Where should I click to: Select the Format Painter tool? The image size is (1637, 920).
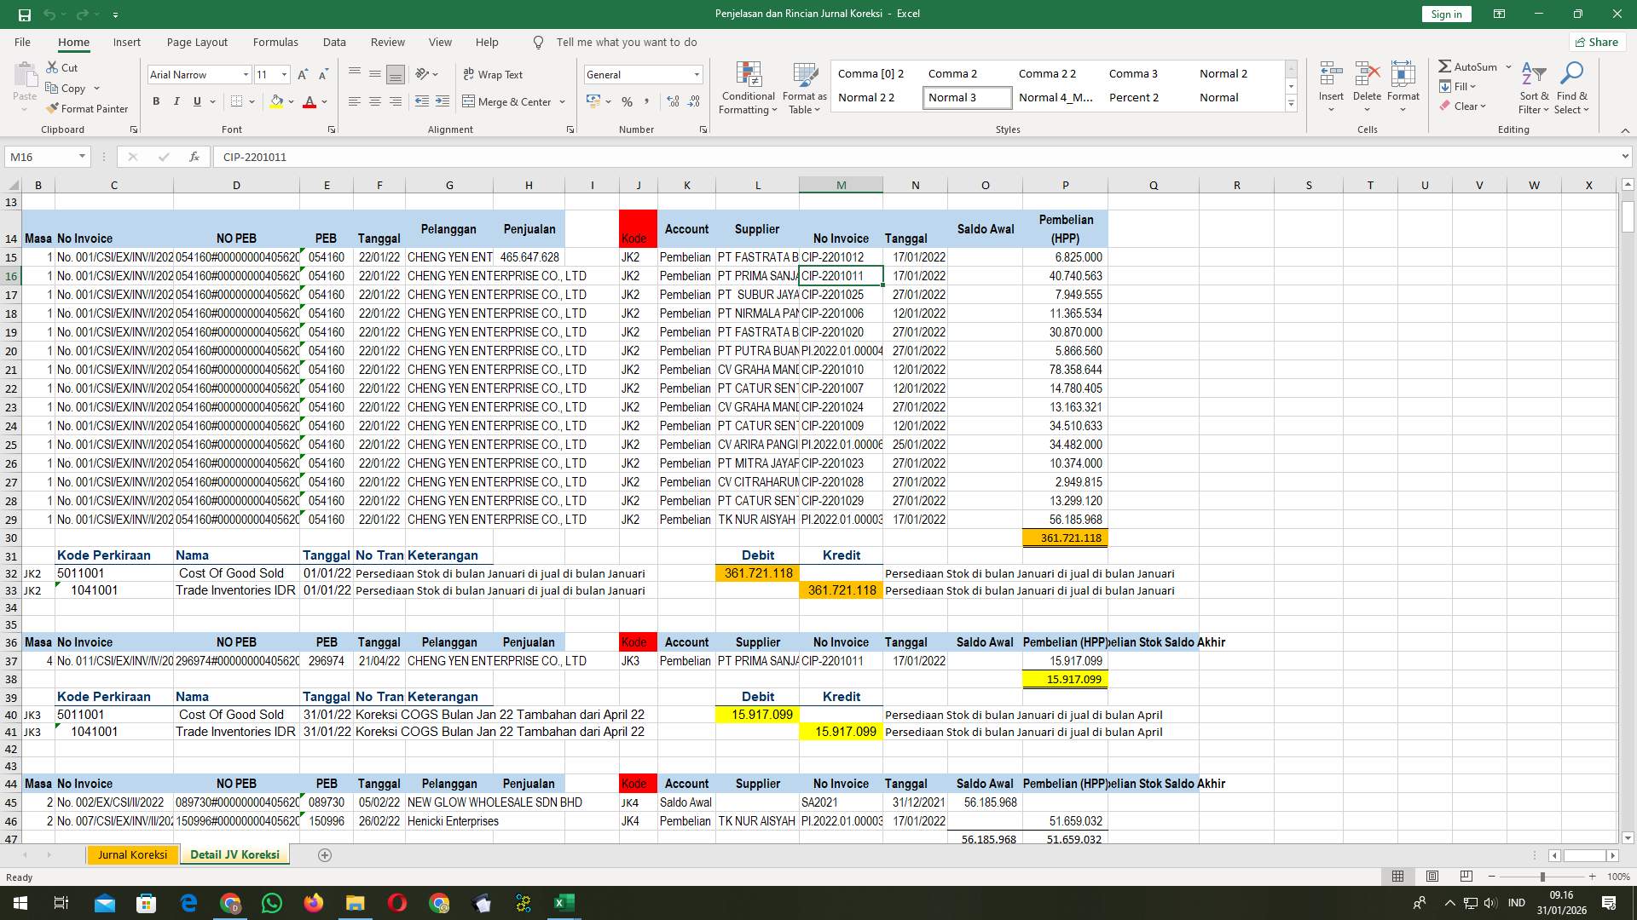(88, 108)
